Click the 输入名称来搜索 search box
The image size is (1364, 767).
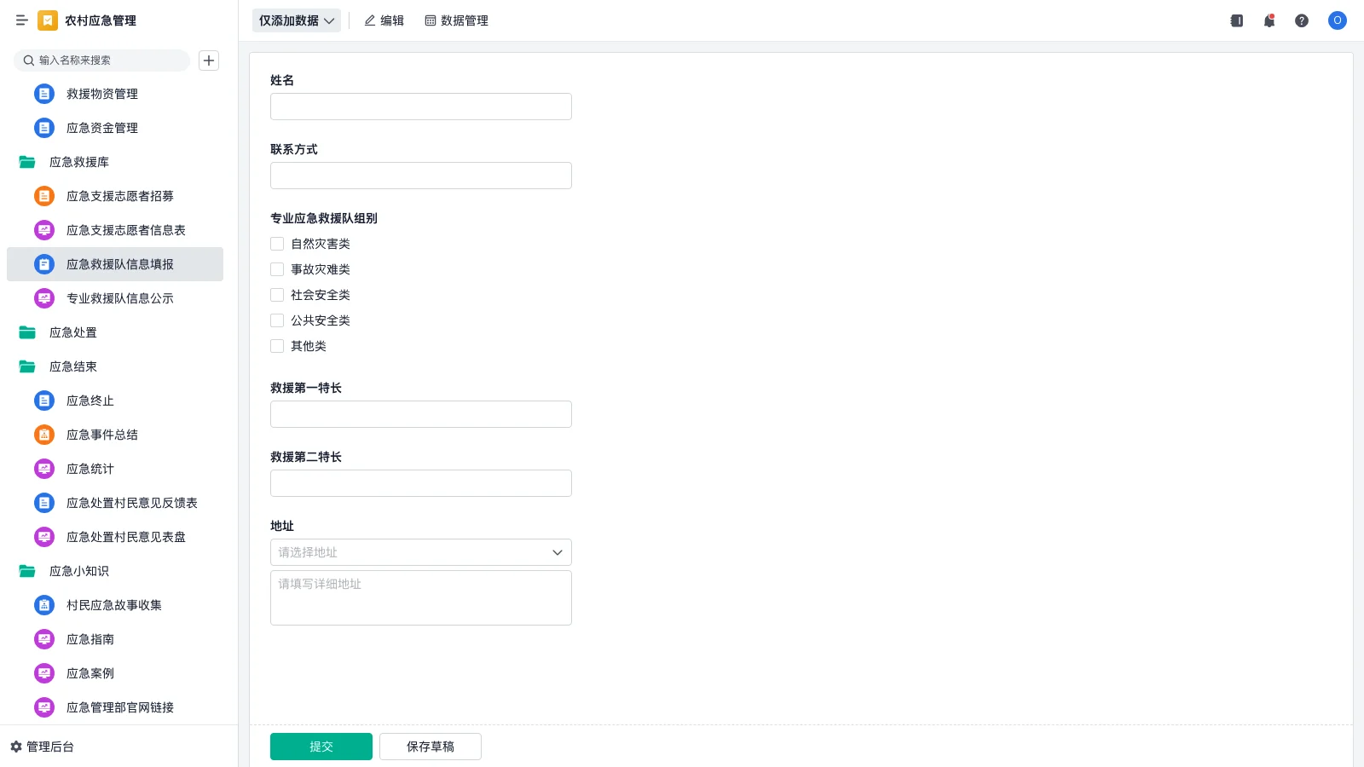tap(102, 61)
